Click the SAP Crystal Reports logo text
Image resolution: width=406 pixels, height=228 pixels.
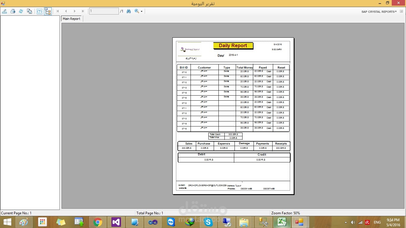click(x=379, y=12)
